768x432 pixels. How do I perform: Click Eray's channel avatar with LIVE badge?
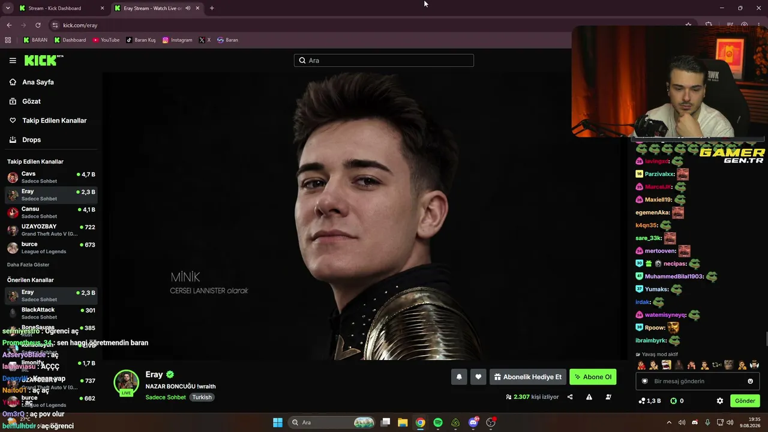(x=126, y=383)
